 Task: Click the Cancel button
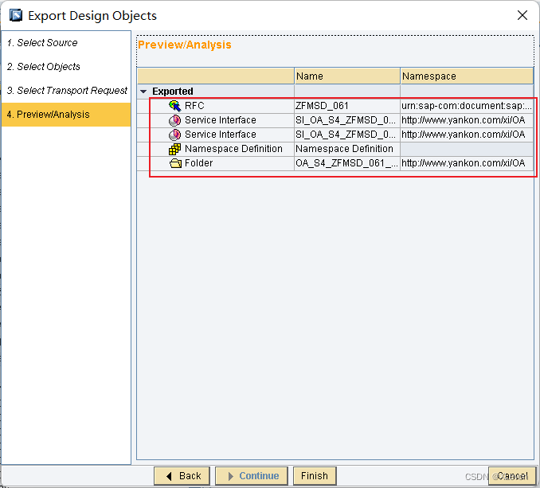(512, 476)
